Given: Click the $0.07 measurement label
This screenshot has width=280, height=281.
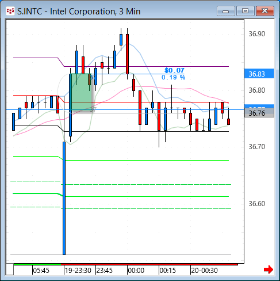Looking at the screenshot, I should tap(174, 70).
